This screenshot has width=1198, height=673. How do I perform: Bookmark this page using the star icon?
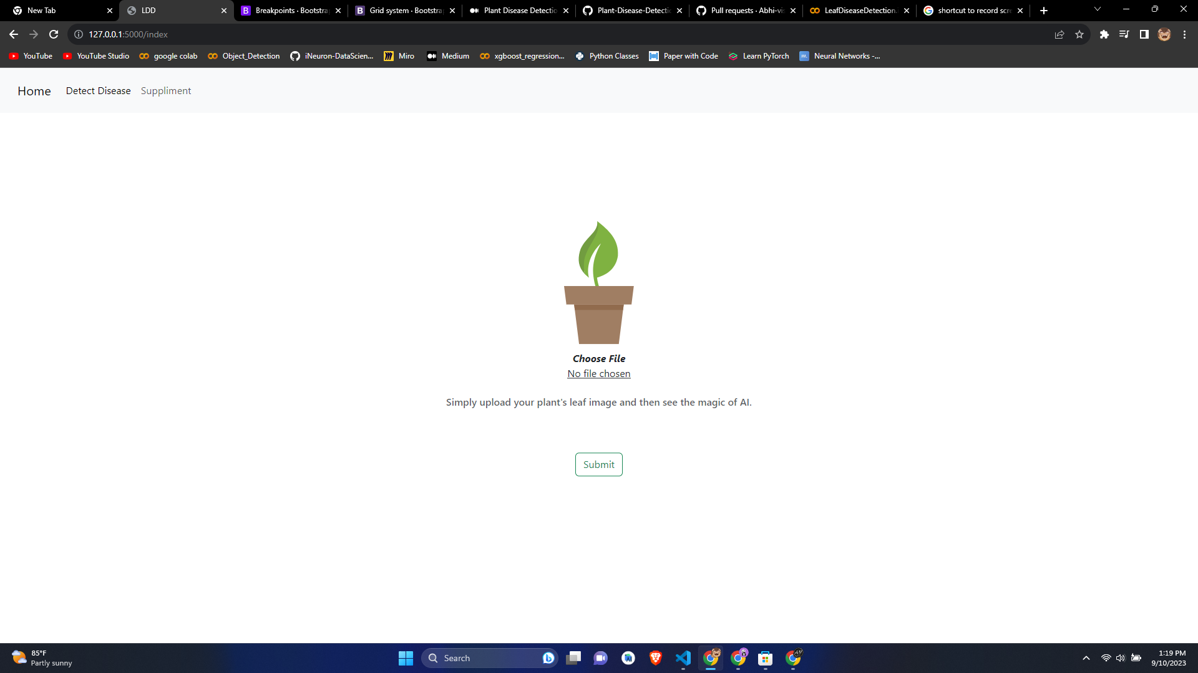pos(1079,34)
